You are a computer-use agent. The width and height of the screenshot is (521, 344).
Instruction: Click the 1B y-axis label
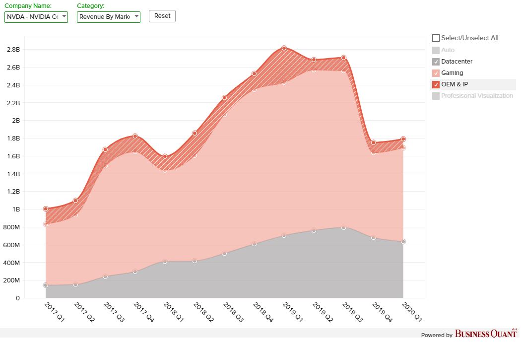(x=16, y=209)
